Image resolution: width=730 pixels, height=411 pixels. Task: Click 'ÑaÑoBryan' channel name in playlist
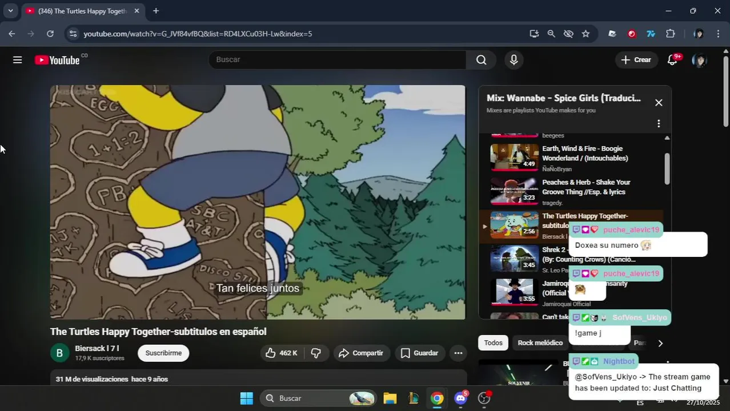557,169
